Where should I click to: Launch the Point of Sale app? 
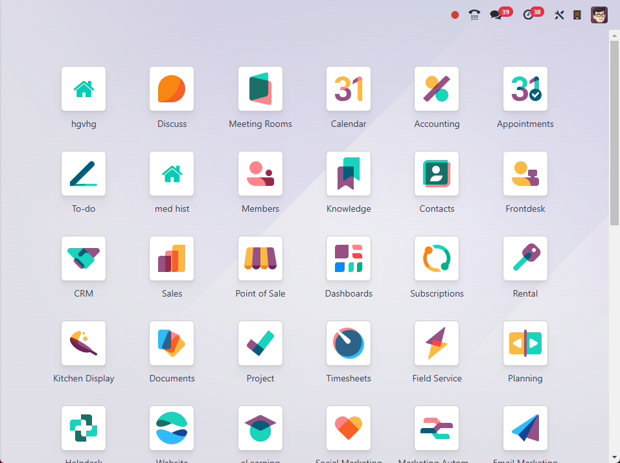click(x=260, y=258)
